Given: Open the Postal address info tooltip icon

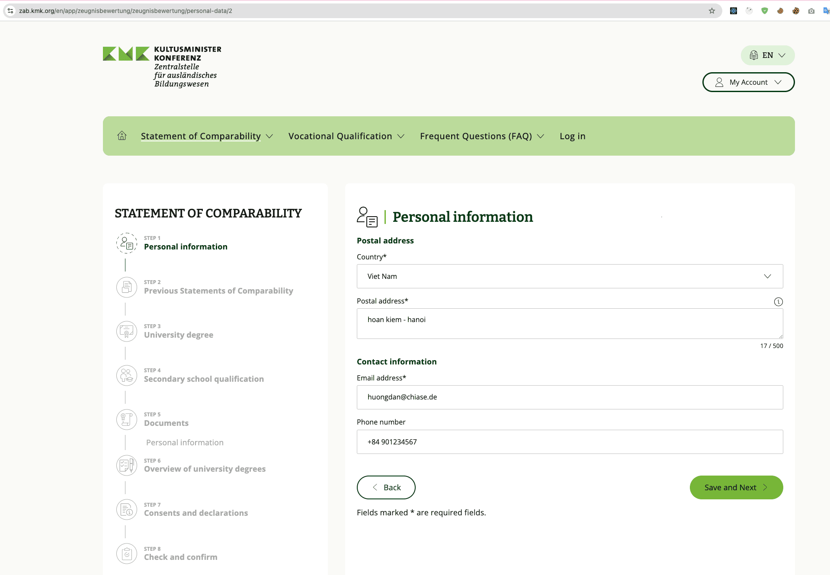Looking at the screenshot, I should [779, 302].
